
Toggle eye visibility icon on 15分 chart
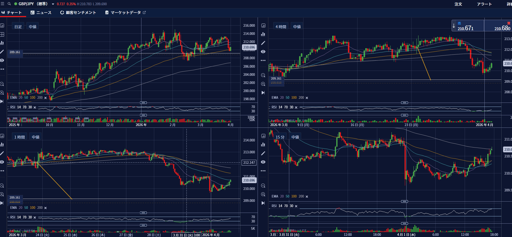(263, 162)
